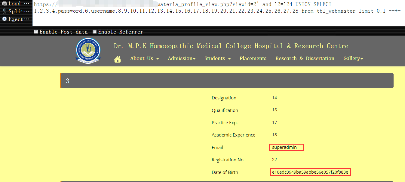This screenshot has height=182, width=405.
Task: Select the Qualification value 16
Action: click(x=275, y=110)
